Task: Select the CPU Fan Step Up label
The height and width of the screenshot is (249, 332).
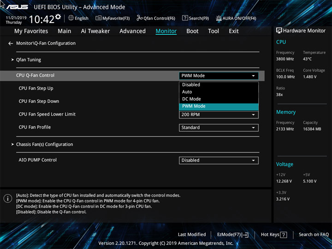Action: [x=36, y=88]
